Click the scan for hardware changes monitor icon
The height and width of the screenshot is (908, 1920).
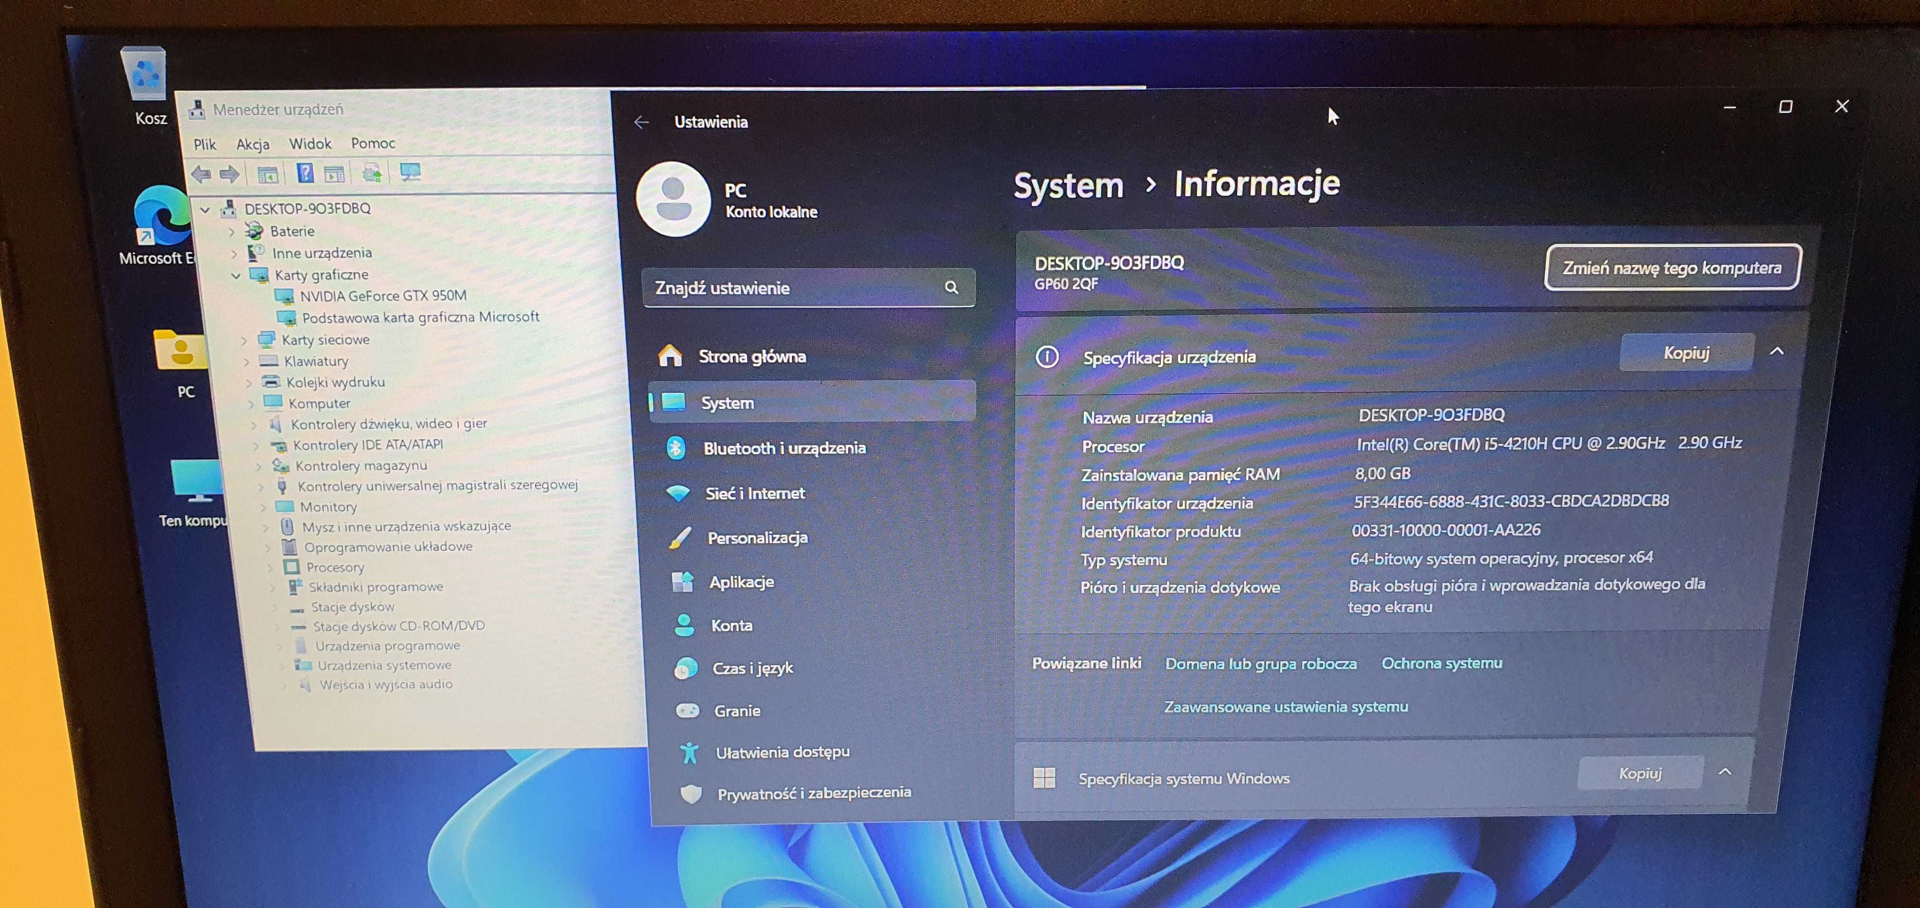tap(410, 172)
